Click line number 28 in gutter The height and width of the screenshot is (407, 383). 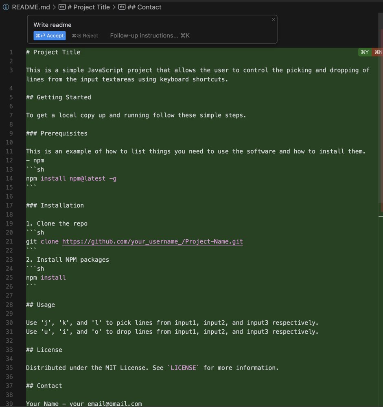click(9, 305)
